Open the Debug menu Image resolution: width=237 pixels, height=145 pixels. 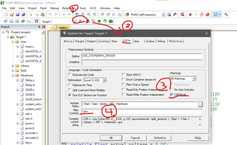pos(54,8)
